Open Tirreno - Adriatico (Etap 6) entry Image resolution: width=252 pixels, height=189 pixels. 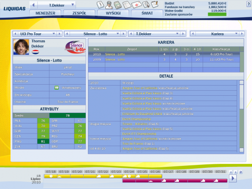coord(141,124)
